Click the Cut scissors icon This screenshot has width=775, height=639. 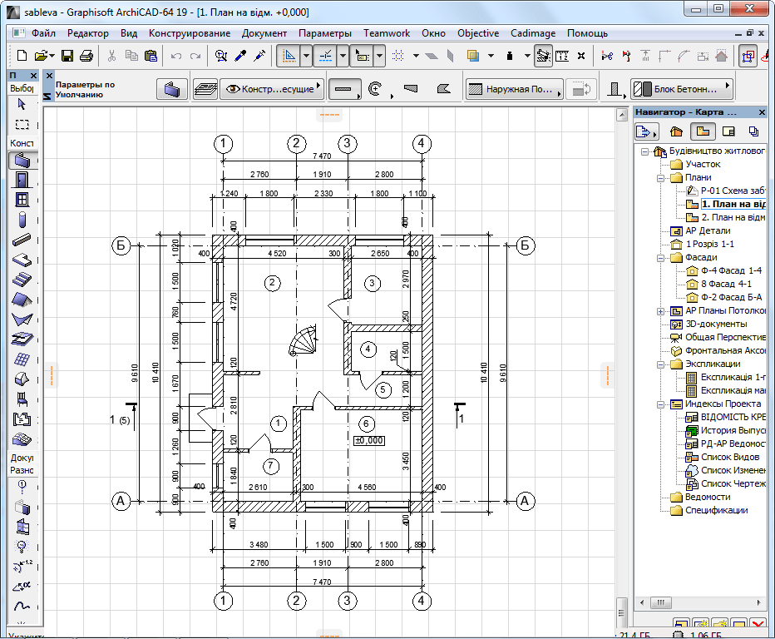[111, 56]
